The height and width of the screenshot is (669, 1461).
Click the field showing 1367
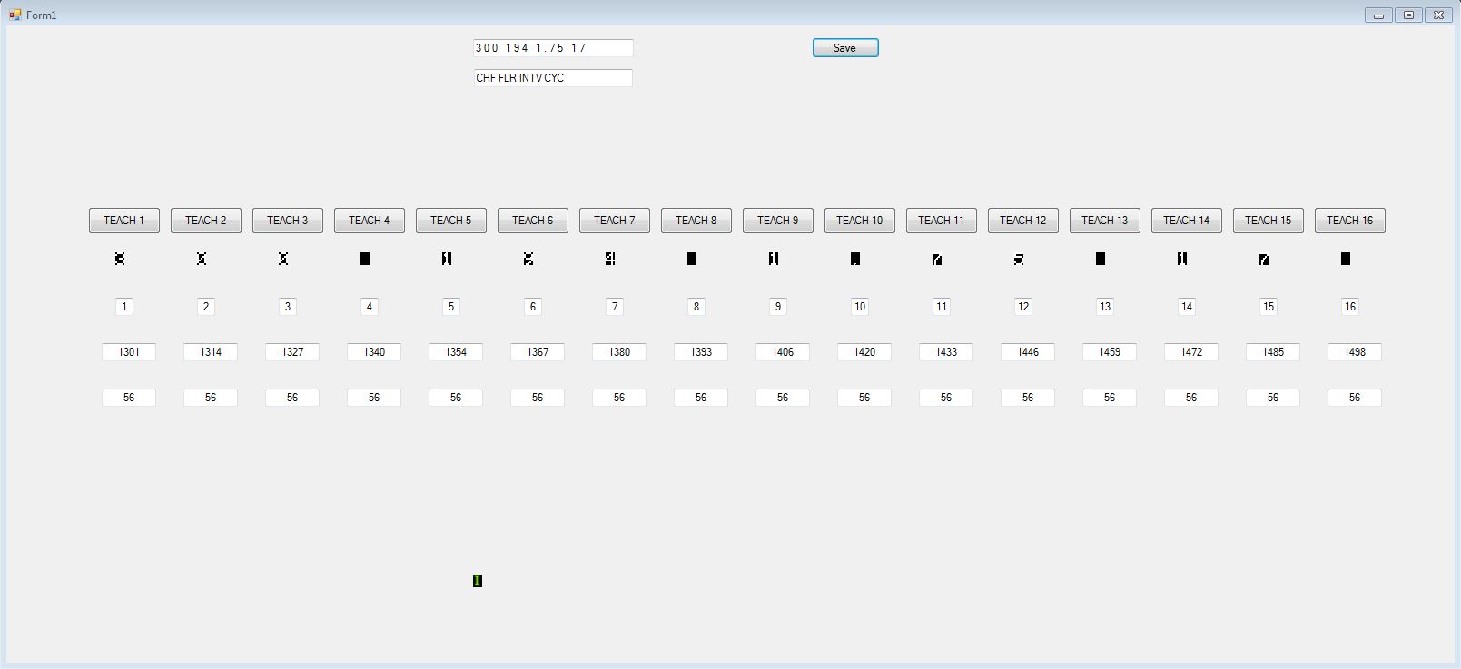[x=538, y=352]
